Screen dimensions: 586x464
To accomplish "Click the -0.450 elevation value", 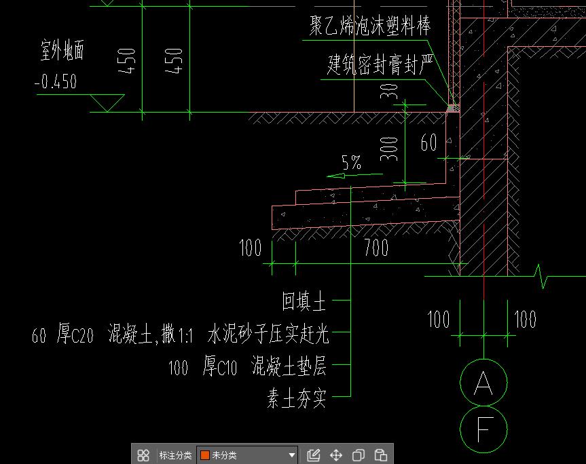I will (x=56, y=81).
